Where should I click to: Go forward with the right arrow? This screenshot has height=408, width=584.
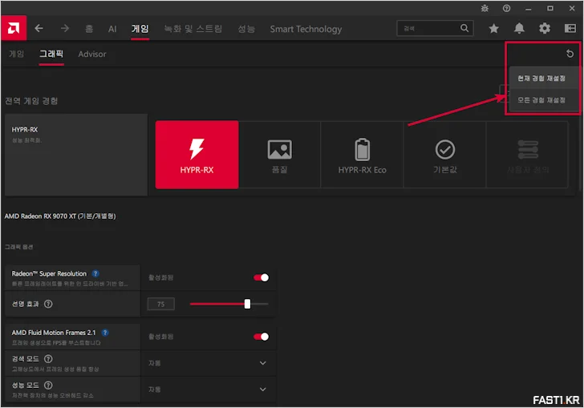coord(65,28)
